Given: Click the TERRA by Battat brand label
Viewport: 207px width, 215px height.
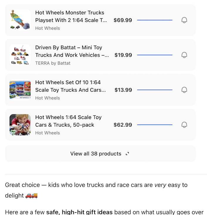Looking at the screenshot, I should 53,63.
